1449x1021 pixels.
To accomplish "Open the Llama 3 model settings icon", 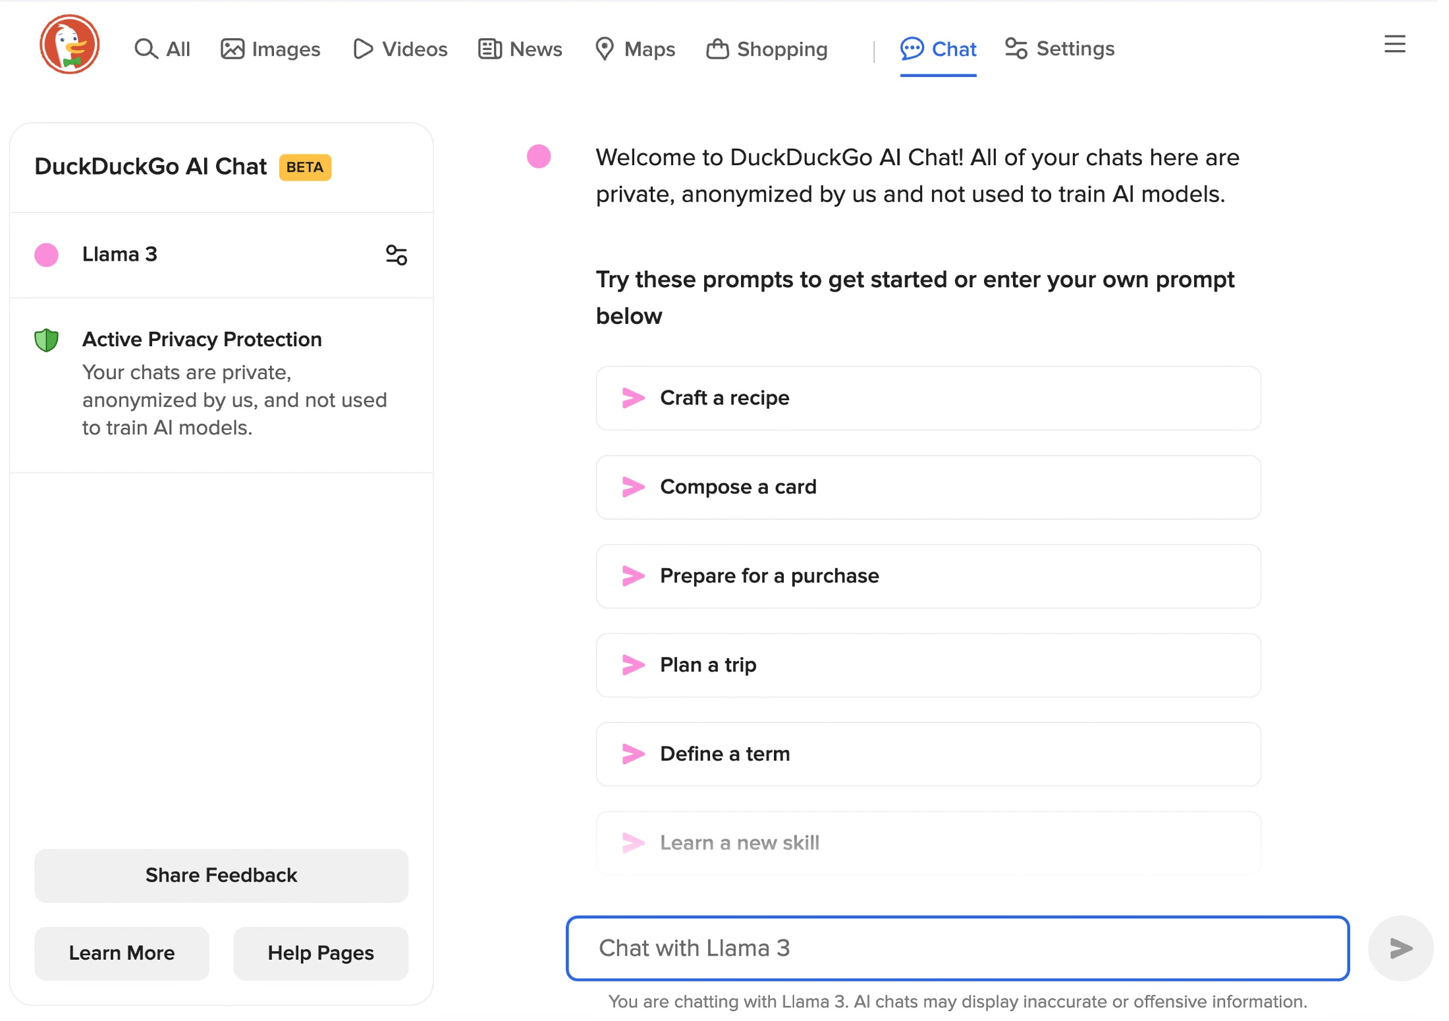I will pos(396,255).
